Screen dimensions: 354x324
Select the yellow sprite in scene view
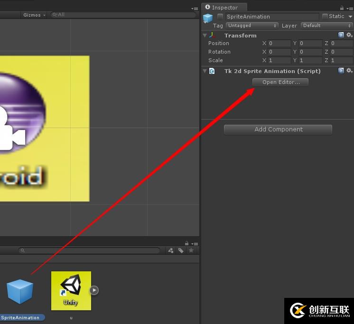tap(45, 129)
